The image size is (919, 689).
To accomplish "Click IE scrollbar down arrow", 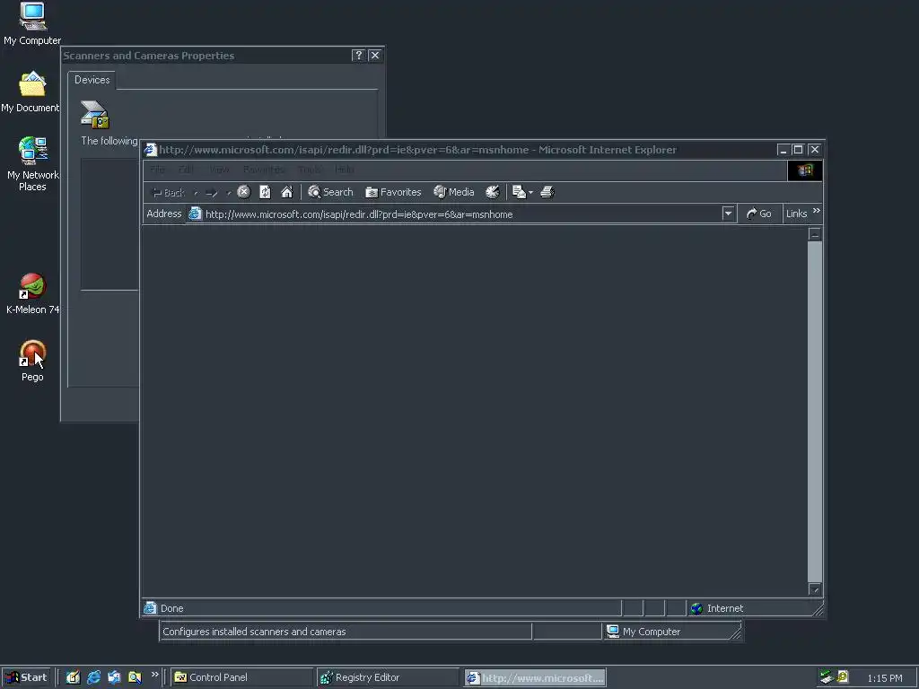I will pos(815,589).
